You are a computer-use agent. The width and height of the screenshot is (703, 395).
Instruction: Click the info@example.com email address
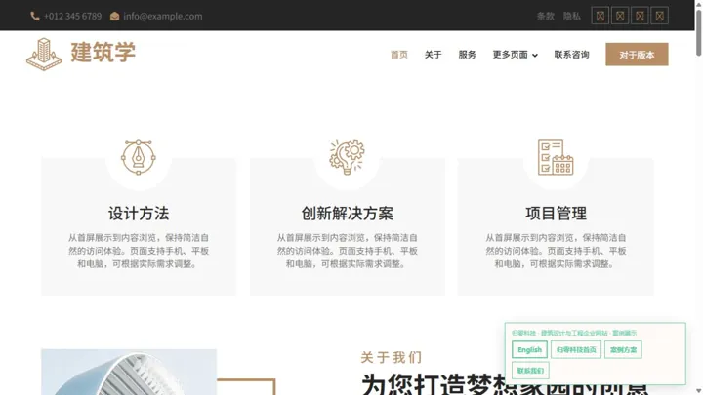coord(163,17)
